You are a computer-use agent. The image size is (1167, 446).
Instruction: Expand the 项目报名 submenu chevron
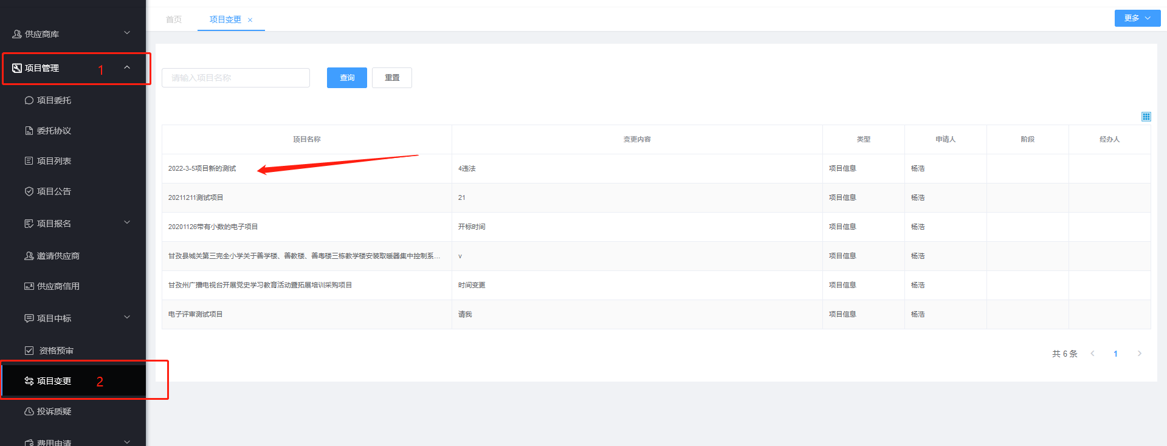tap(127, 222)
